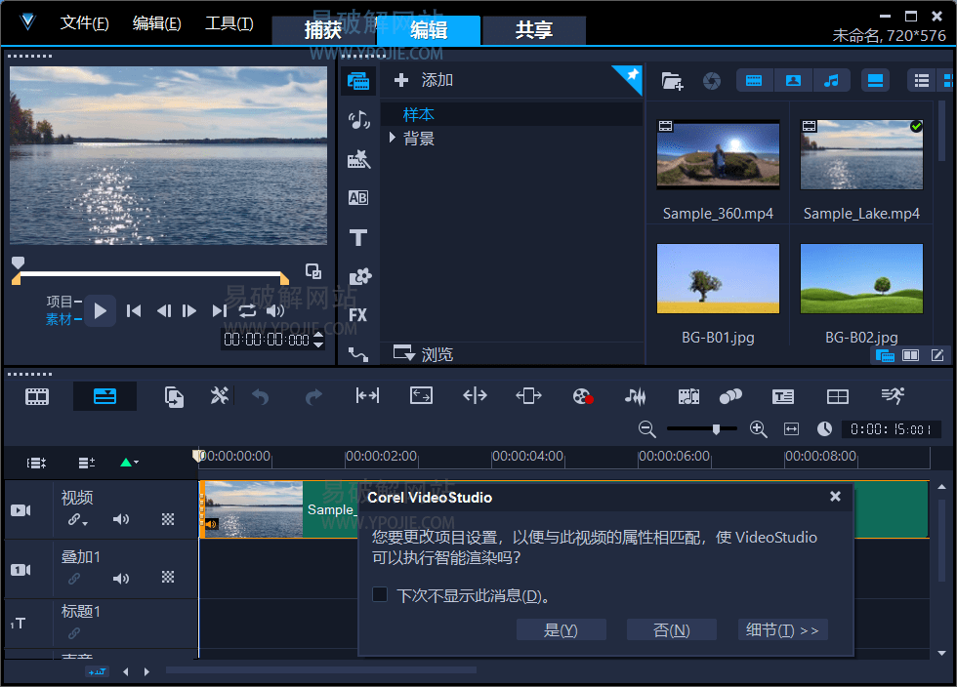Switch to the 捕获 tab
The width and height of the screenshot is (957, 687).
click(x=322, y=30)
